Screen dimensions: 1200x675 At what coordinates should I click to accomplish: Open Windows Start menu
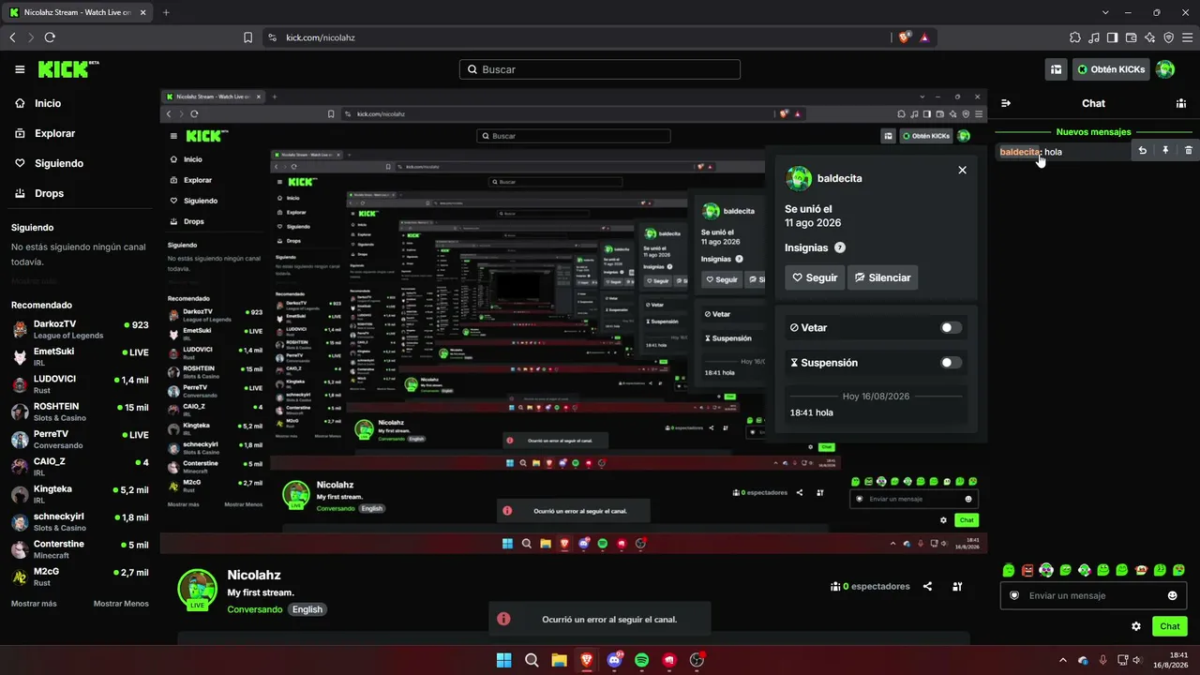(x=503, y=660)
